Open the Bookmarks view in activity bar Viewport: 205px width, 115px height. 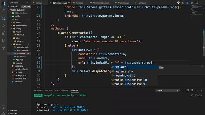[4, 41]
